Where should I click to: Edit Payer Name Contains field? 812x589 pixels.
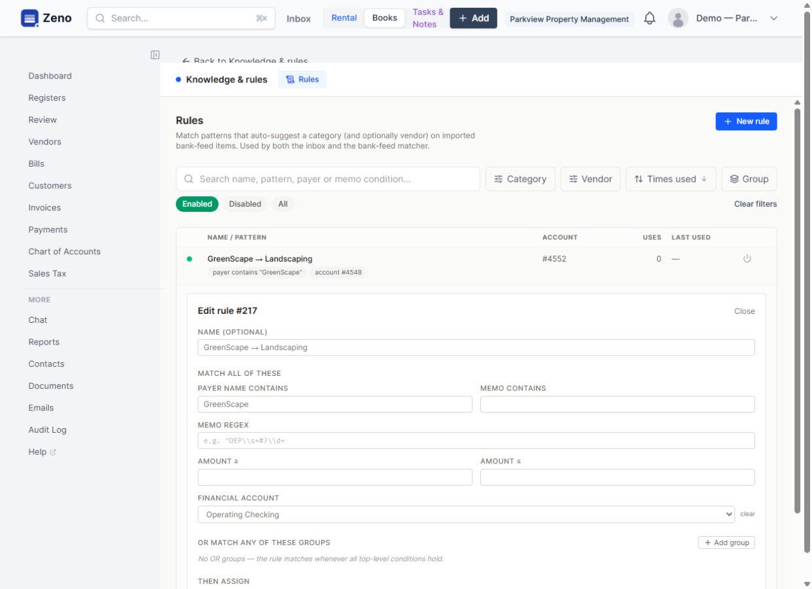pyautogui.click(x=335, y=404)
